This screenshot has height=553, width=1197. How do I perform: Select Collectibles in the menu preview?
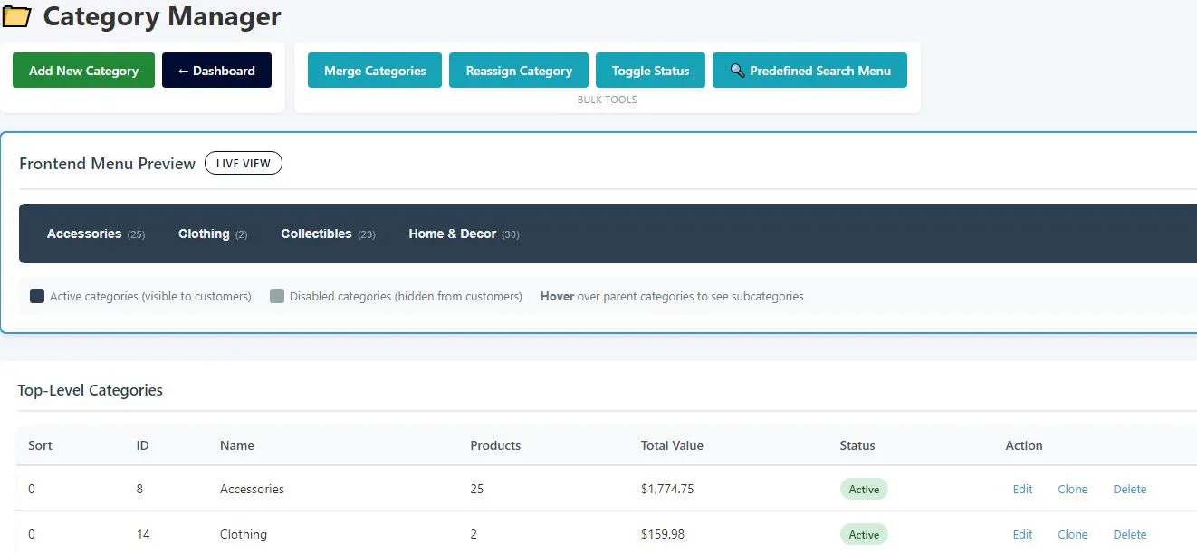click(328, 234)
